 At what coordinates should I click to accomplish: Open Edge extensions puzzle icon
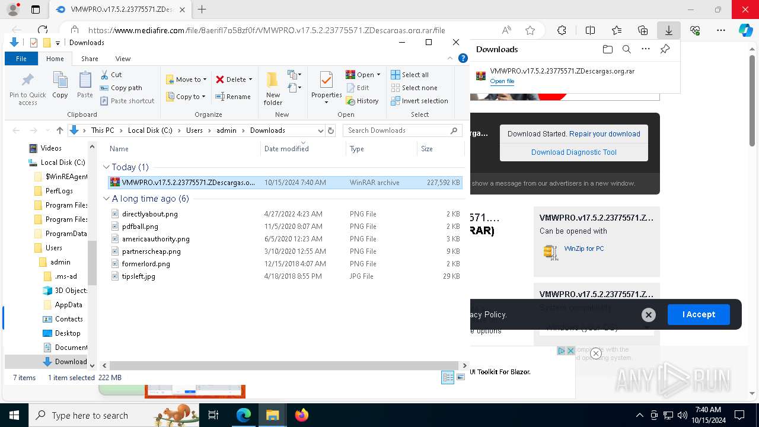pyautogui.click(x=562, y=30)
